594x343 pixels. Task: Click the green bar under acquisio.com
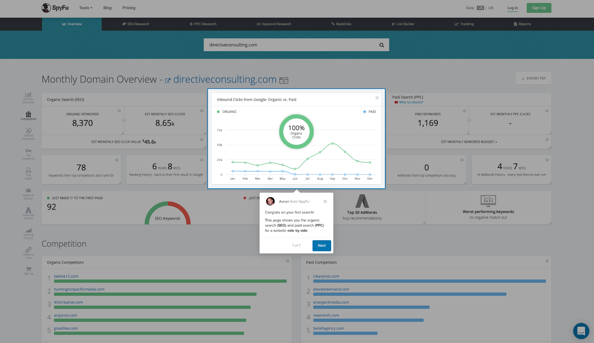[x=150, y=320]
